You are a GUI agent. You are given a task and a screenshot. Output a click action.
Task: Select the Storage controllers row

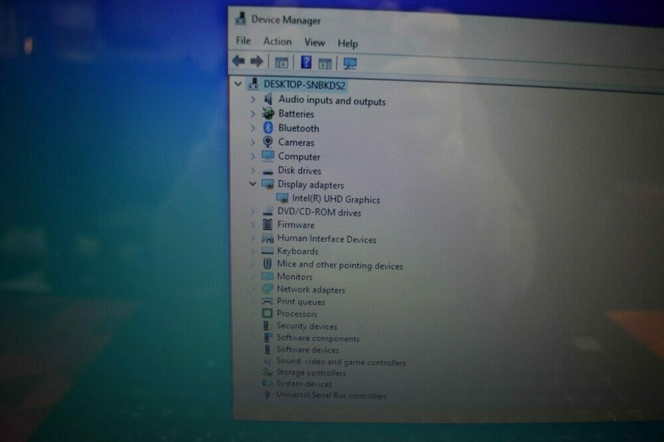pos(311,372)
